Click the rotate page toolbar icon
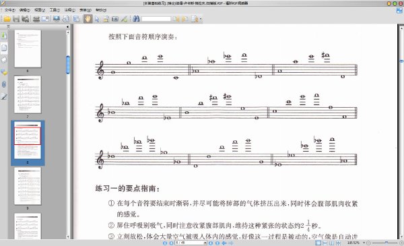Viewport: 404px width, 246px height. coord(66,19)
